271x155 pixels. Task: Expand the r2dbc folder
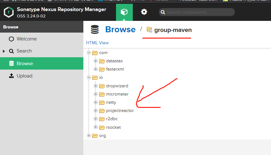point(95,119)
